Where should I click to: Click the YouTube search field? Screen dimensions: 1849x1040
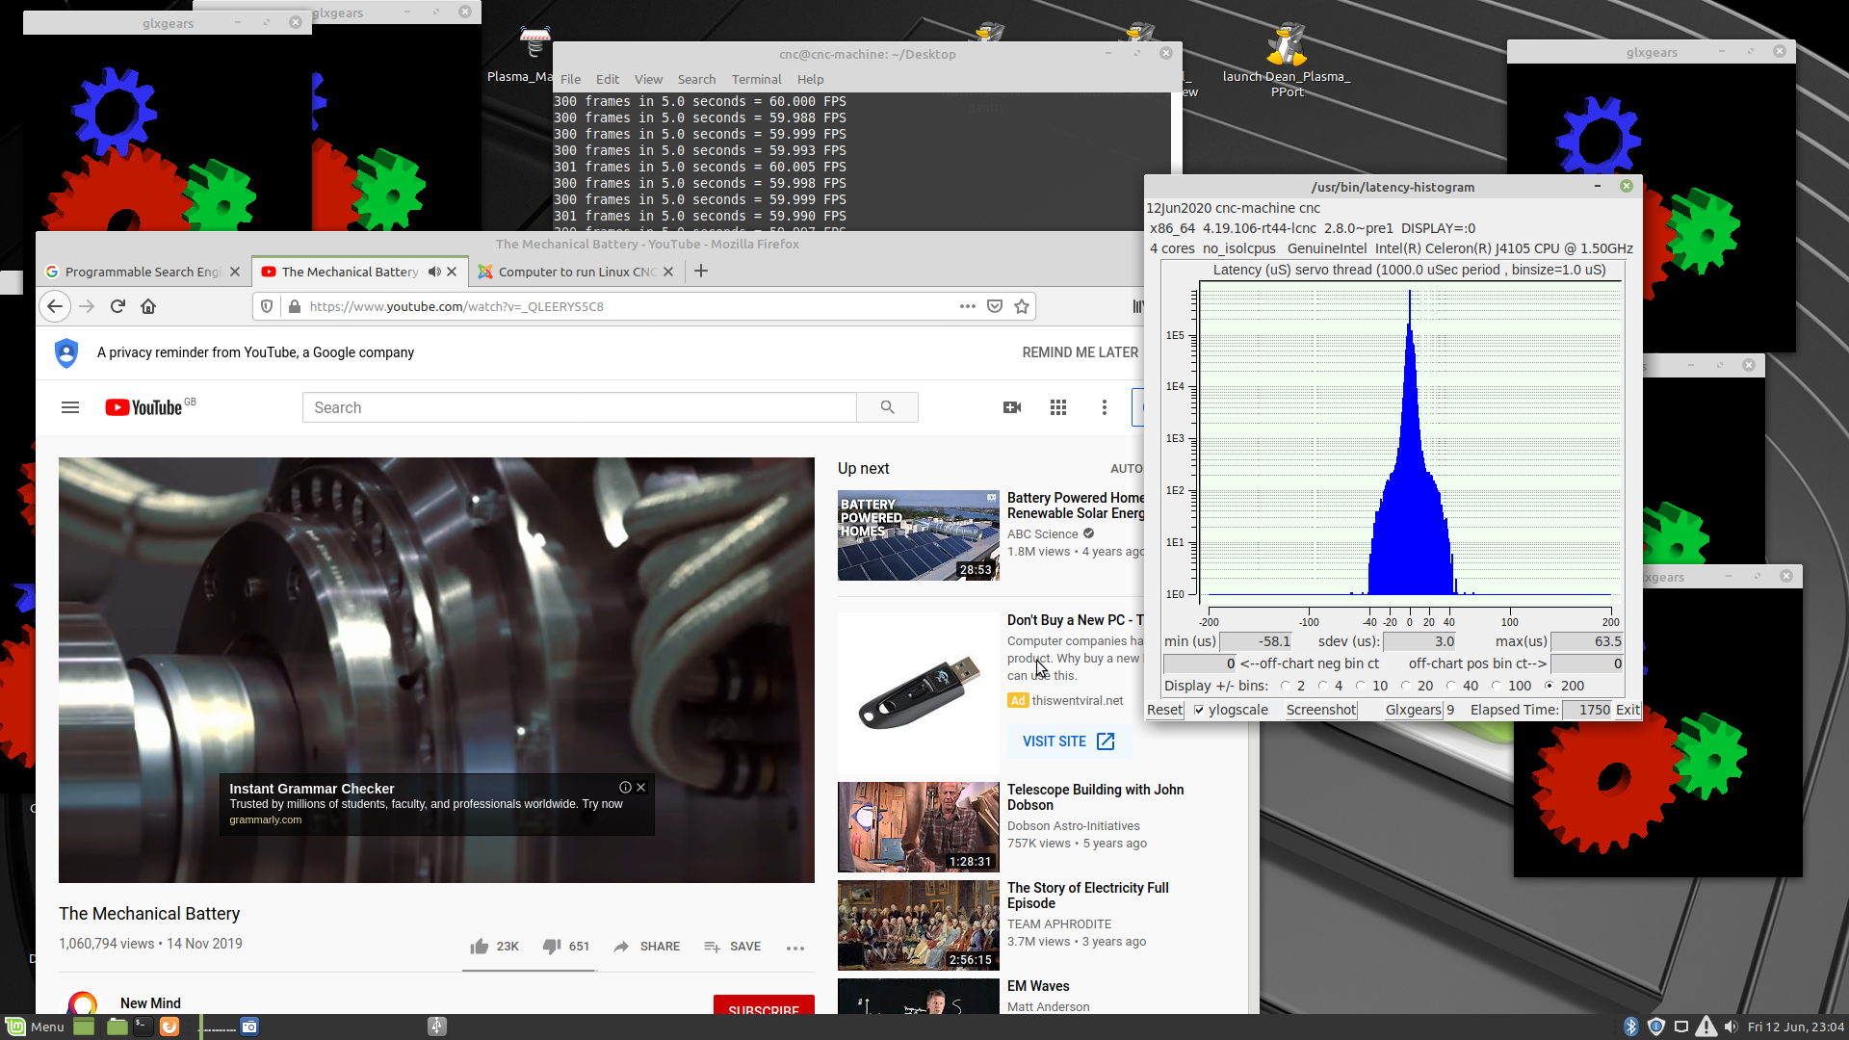click(579, 407)
